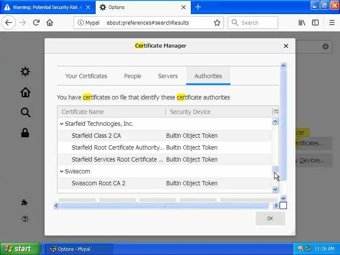Open the hamburger application menu
The width and height of the screenshot is (340, 255).
pos(332,23)
